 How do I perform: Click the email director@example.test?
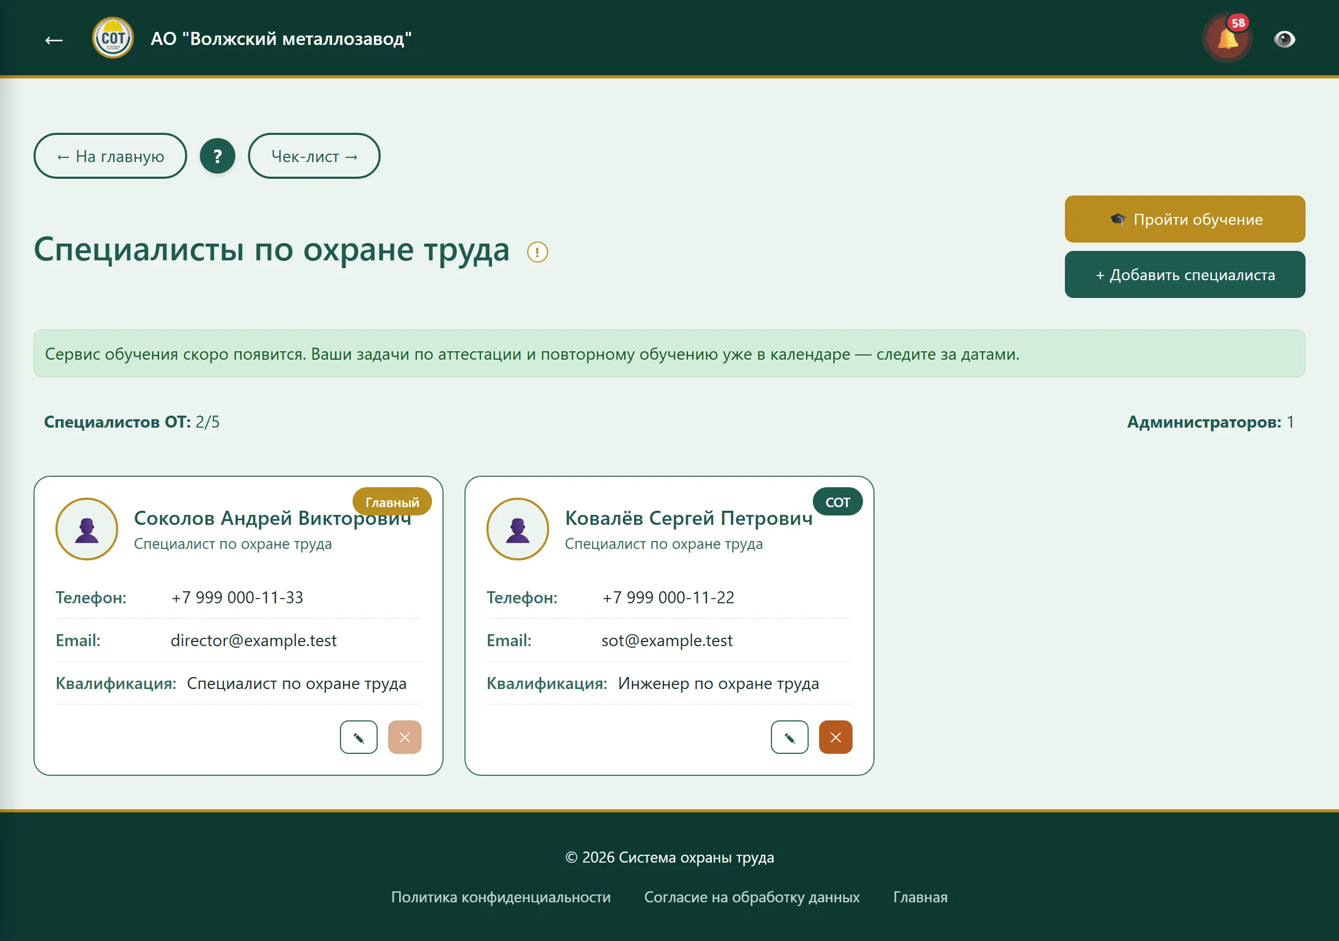click(x=254, y=640)
